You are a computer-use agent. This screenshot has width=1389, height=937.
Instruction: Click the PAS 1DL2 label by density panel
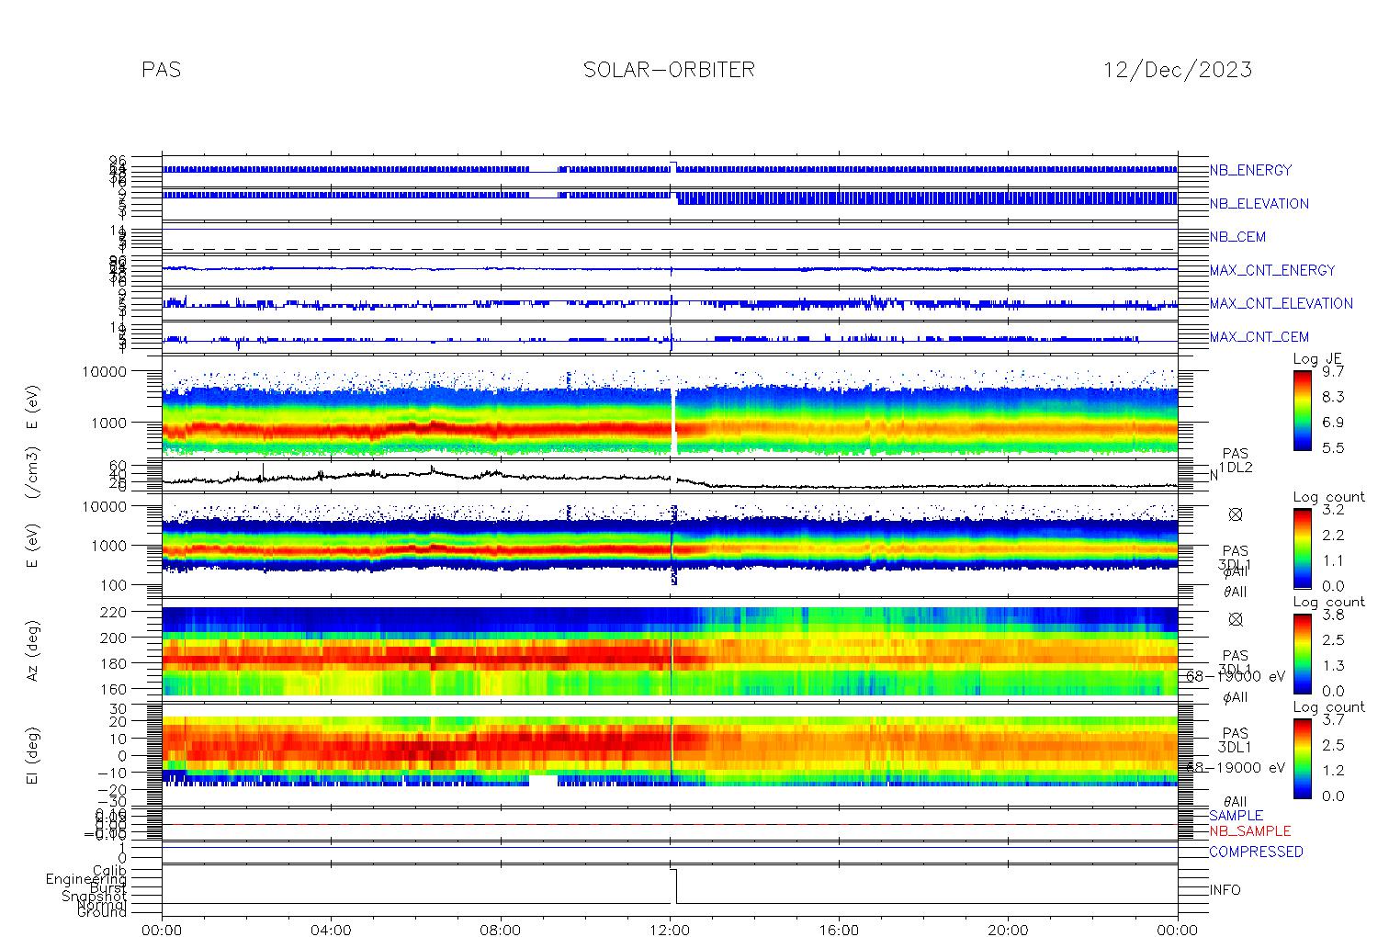click(x=1236, y=461)
